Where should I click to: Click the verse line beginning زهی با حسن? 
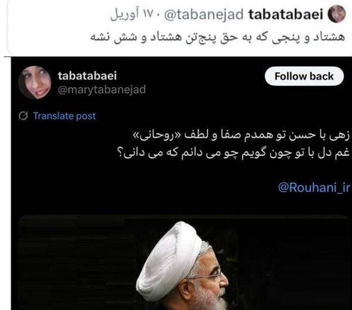[241, 135]
